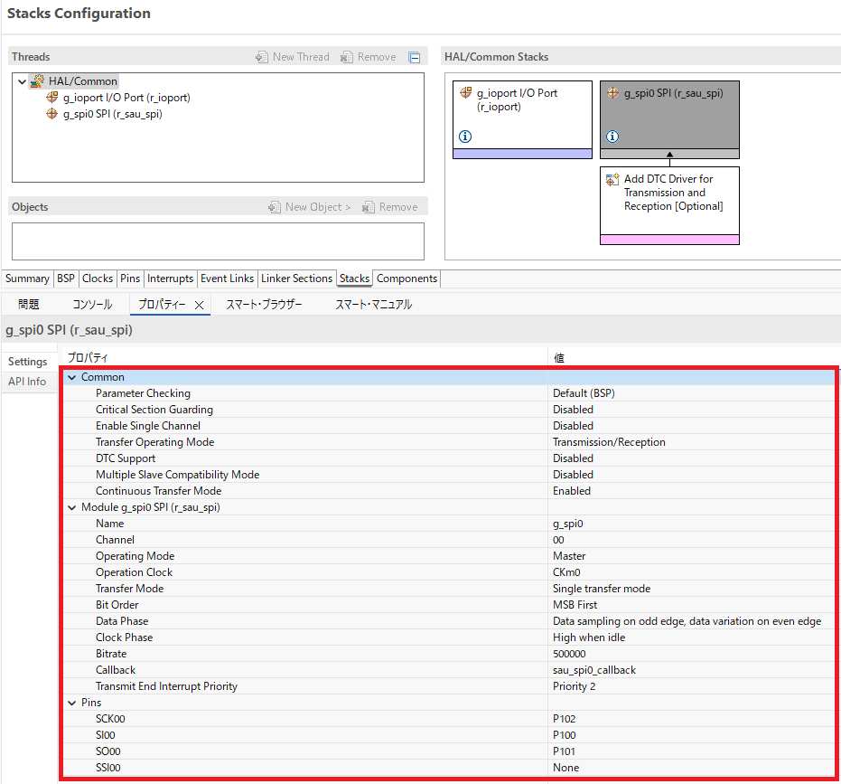This screenshot has height=784, width=841.
Task: Click the Remove thread icon
Action: point(347,57)
